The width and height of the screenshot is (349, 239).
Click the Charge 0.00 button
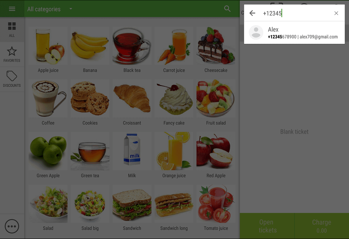point(322,226)
